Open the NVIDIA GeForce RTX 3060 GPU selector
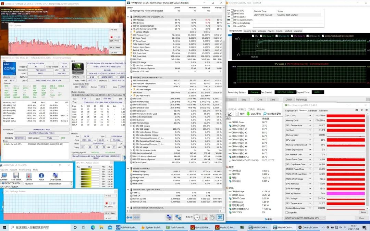 click(305, 218)
